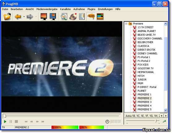Open the Einstellungen menu

click(105, 9)
